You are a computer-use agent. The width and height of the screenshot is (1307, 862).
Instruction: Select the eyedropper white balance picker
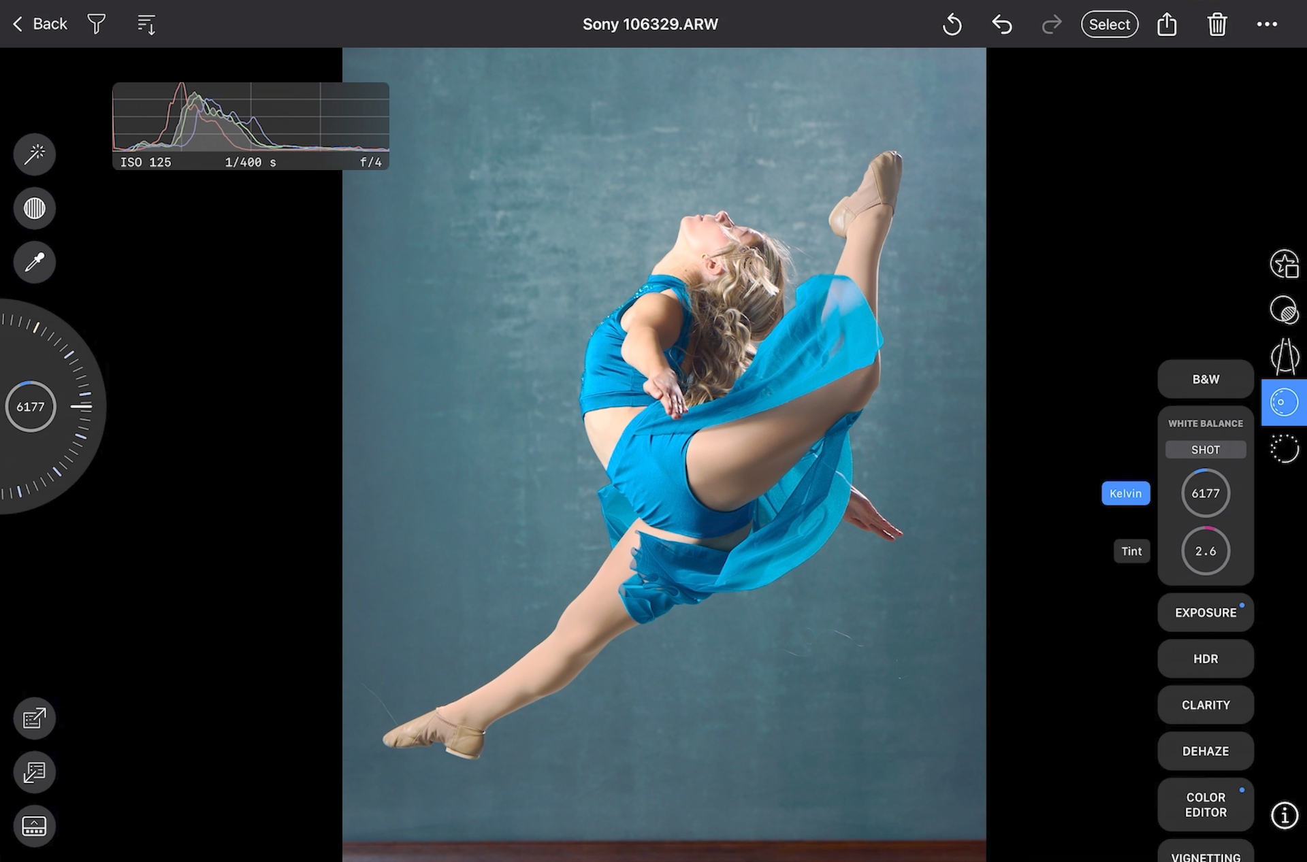35,262
